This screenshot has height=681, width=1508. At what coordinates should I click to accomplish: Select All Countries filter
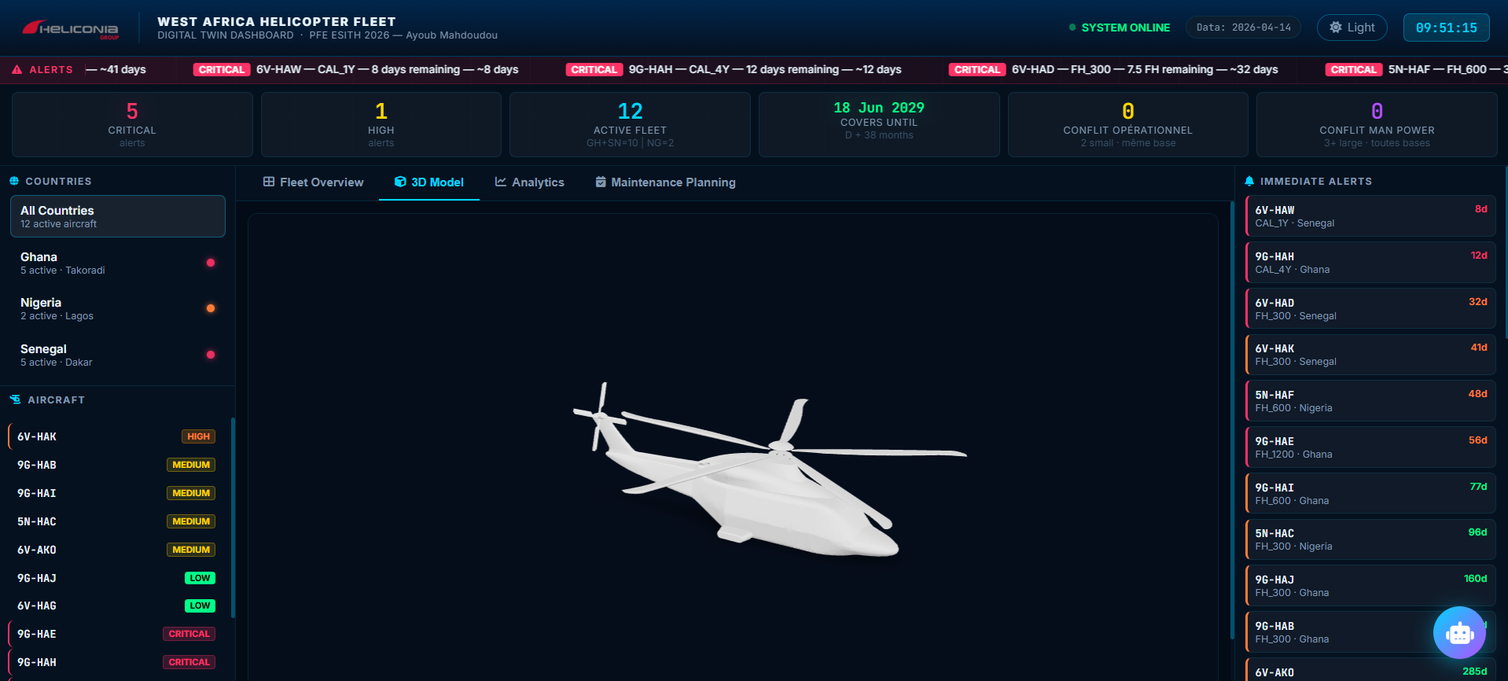click(x=118, y=216)
